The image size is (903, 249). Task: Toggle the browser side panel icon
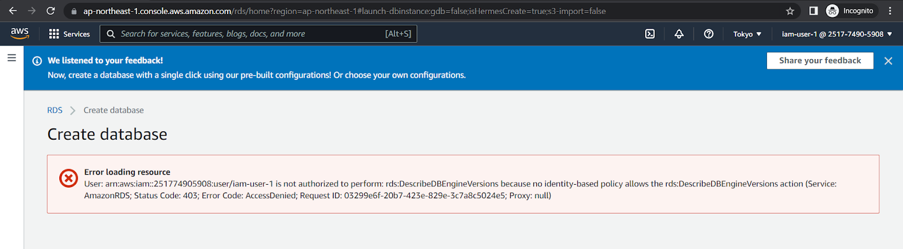tap(813, 11)
